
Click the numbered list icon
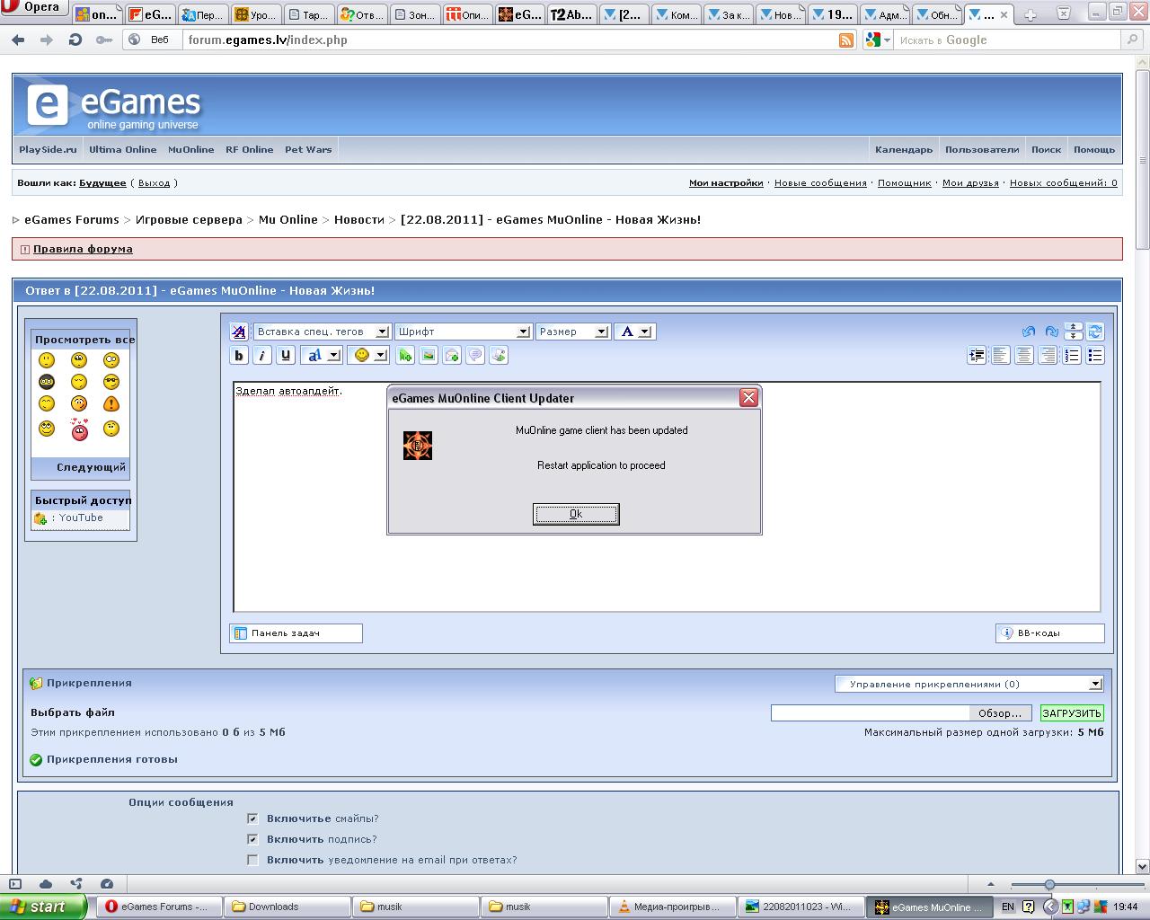tap(1071, 356)
